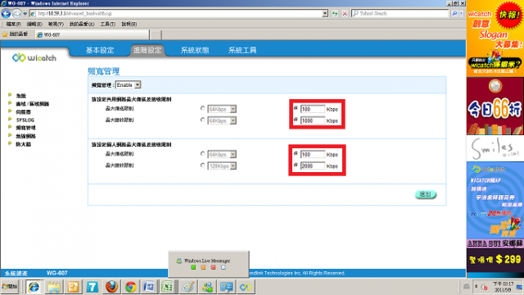Open the 工具(T) menu
Viewport: 524px width, 295px height.
[108, 24]
